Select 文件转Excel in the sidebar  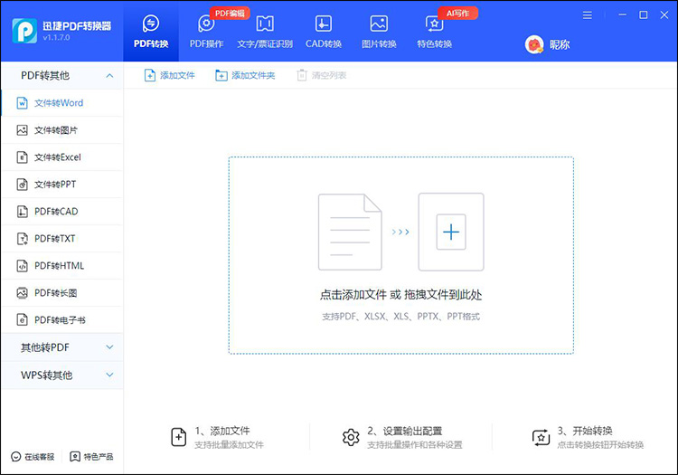coord(57,157)
